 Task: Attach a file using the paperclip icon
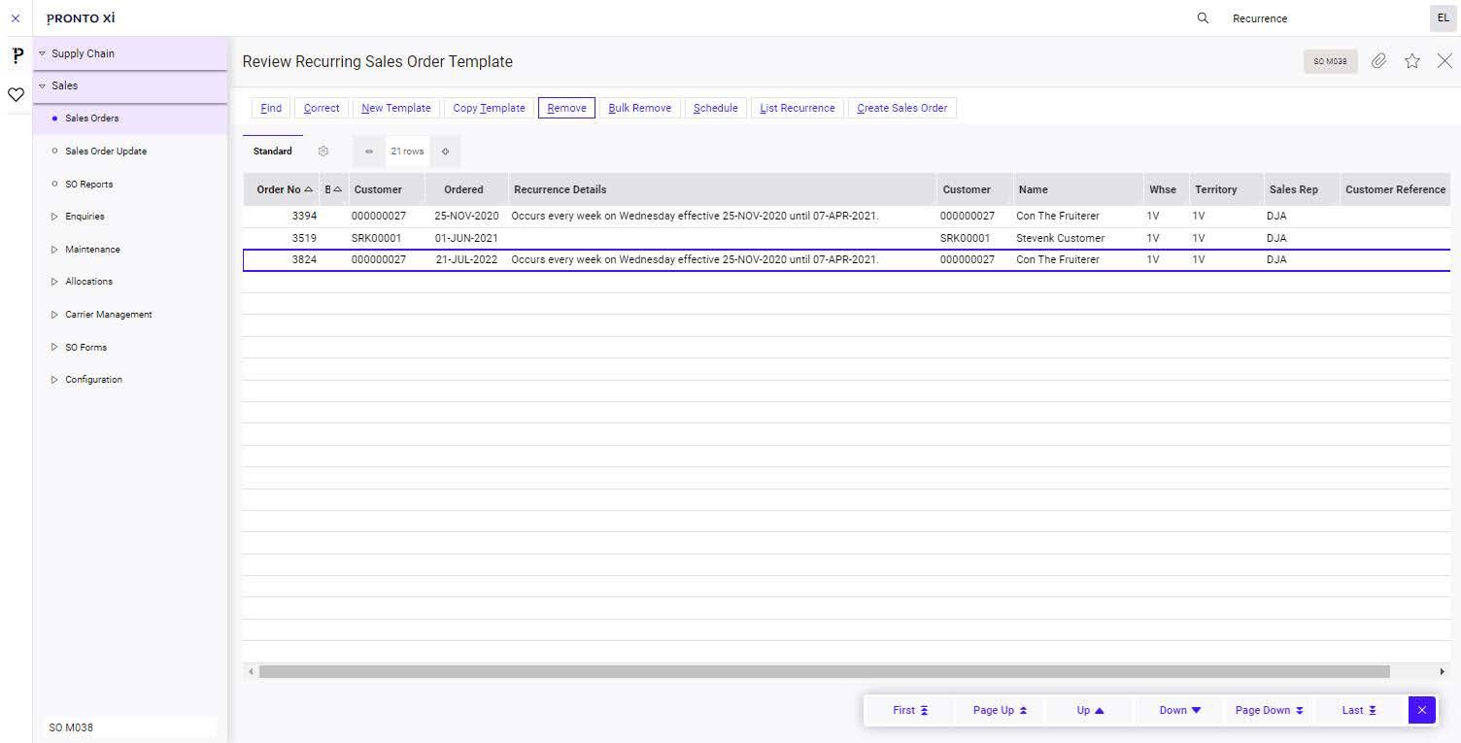tap(1378, 60)
